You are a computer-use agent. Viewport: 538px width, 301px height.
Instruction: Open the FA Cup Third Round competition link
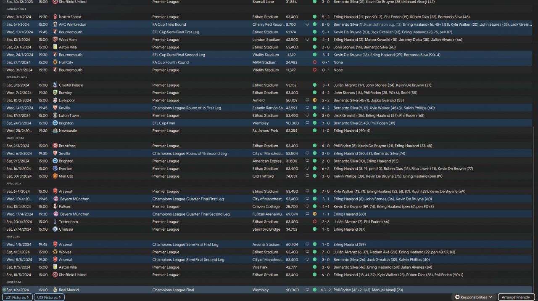pyautogui.click(x=169, y=24)
